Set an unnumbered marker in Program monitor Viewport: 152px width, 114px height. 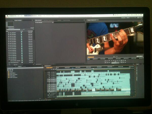[x=109, y=61]
